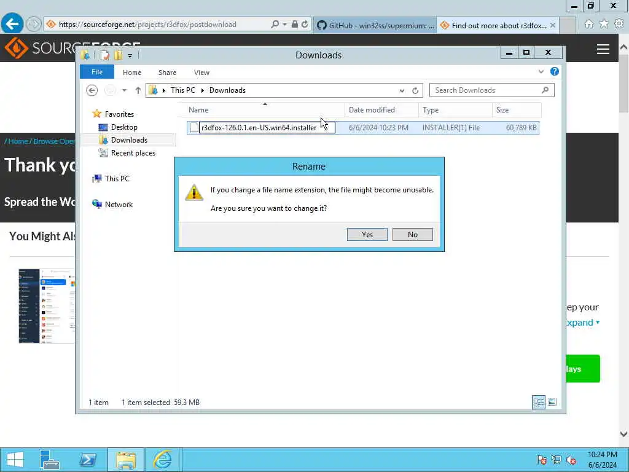Click the file rename text box
Image resolution: width=629 pixels, height=472 pixels.
[267, 128]
